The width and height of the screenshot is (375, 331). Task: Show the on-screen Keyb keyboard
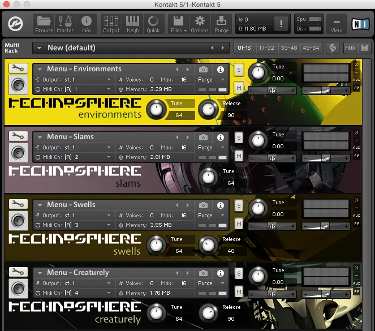click(132, 24)
